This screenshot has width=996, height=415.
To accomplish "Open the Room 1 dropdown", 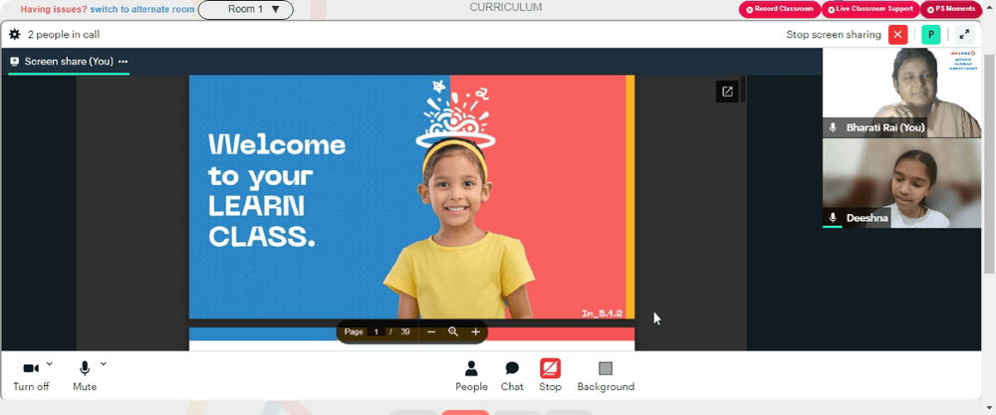I will click(x=246, y=10).
